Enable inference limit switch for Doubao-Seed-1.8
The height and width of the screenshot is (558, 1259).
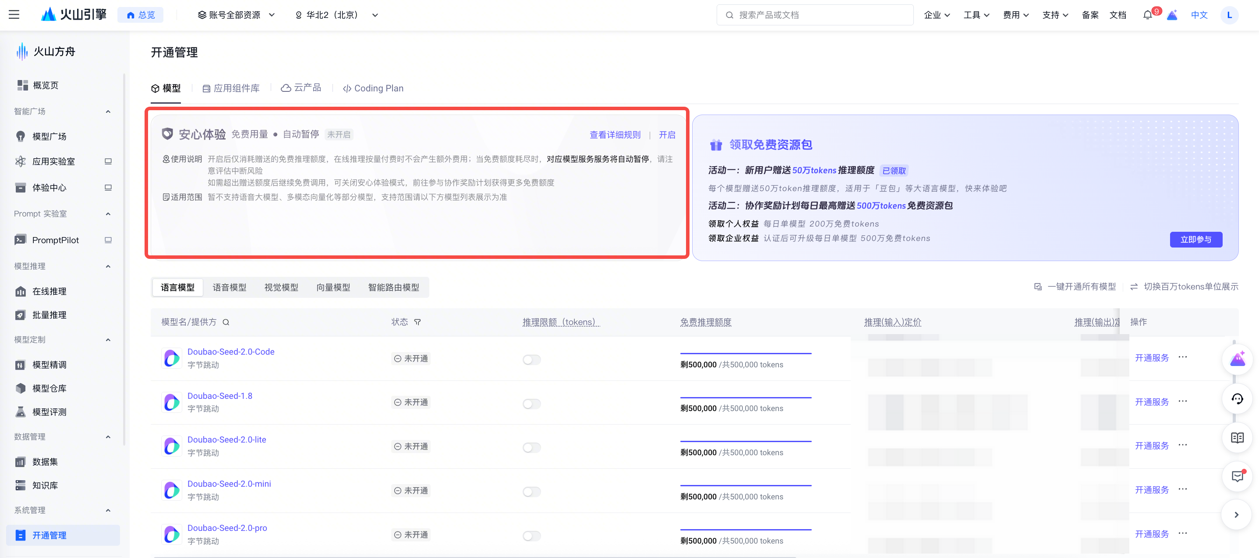(531, 403)
